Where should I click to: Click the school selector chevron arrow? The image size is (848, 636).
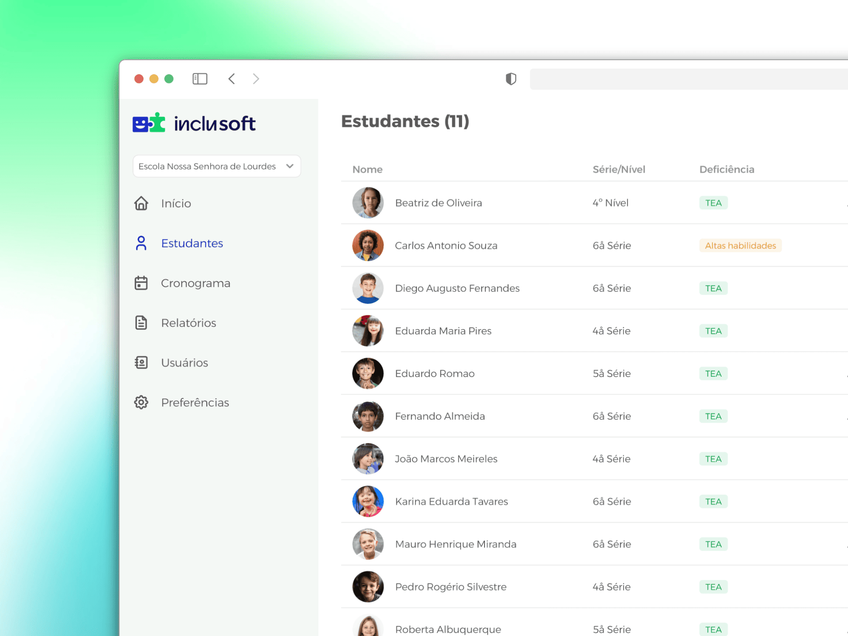[x=290, y=167]
